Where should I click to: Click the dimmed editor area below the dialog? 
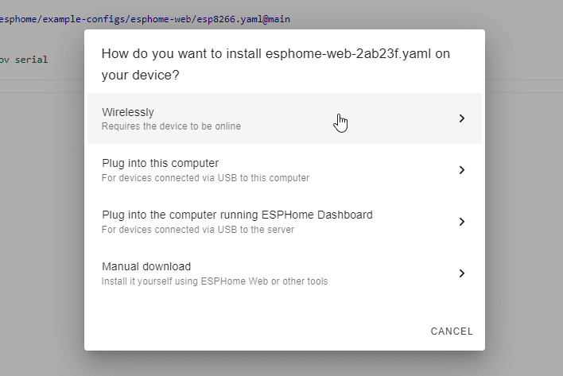click(284, 364)
